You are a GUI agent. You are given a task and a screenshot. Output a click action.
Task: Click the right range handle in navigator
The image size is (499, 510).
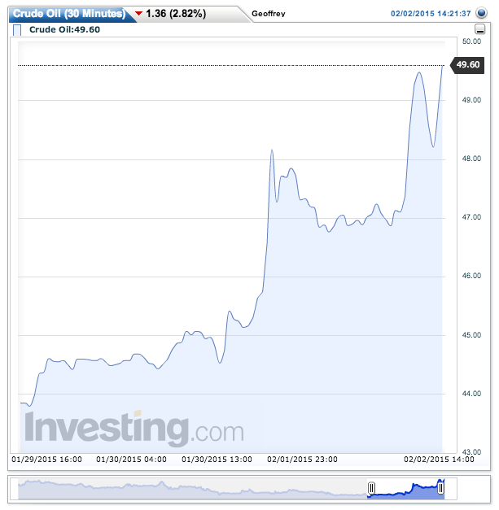click(x=440, y=488)
